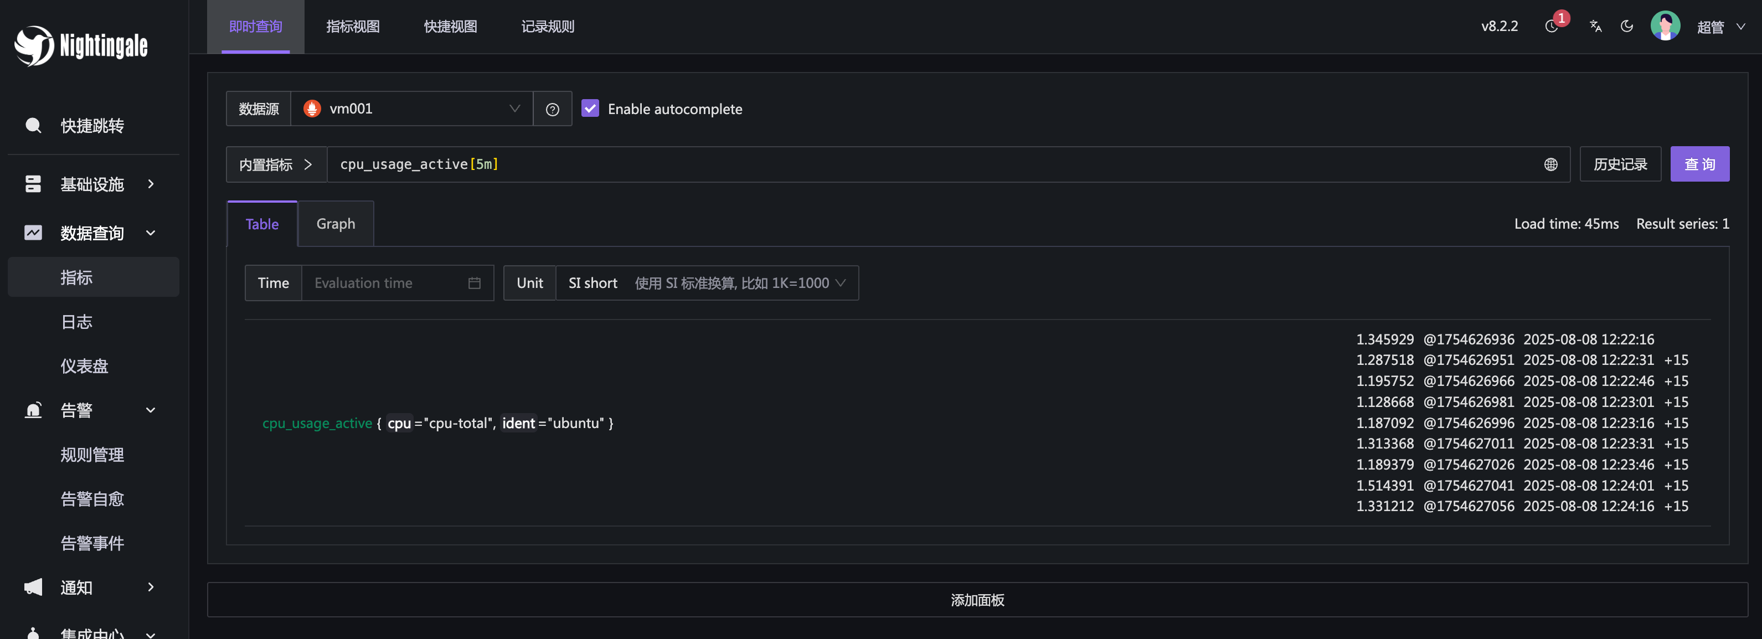The height and width of the screenshot is (639, 1762).
Task: Click the 查询 query button
Action: point(1699,165)
